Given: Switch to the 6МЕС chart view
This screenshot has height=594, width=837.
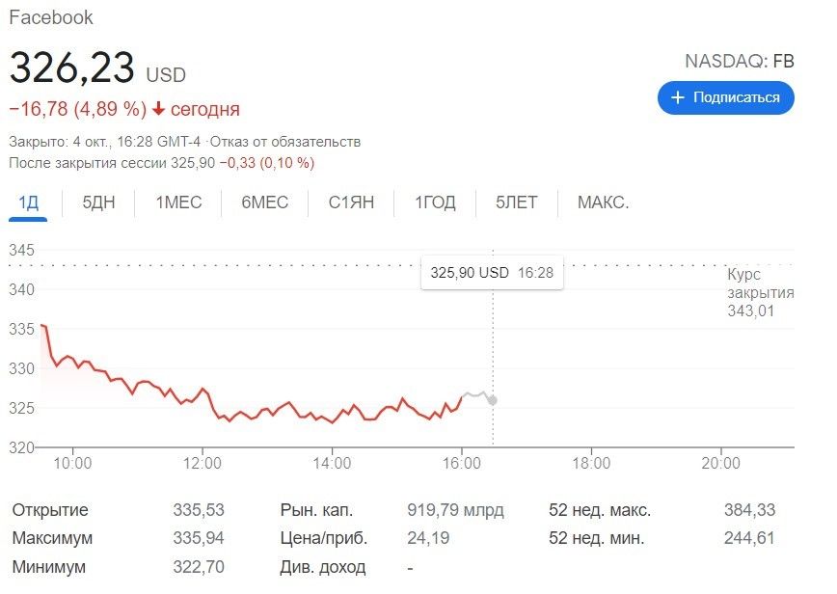Looking at the screenshot, I should tap(261, 202).
